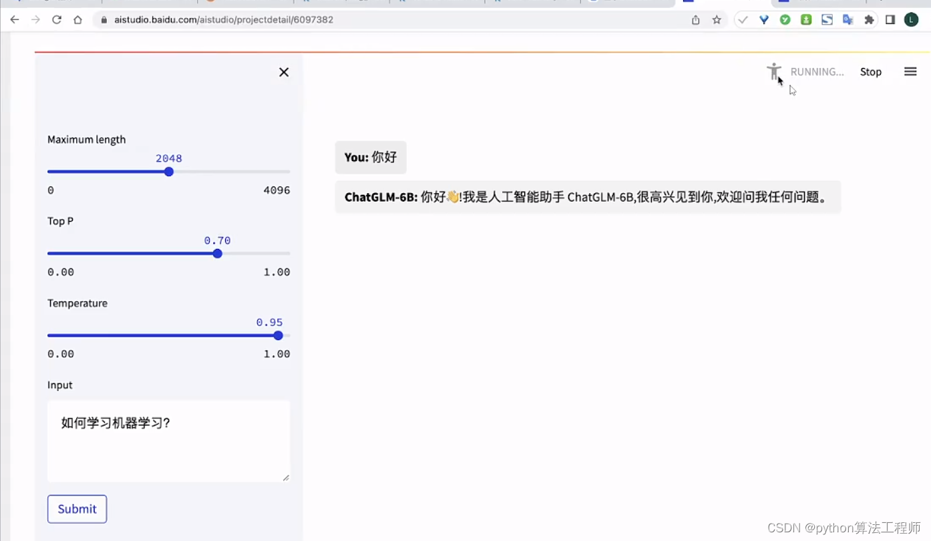Click the Temperature label
Image resolution: width=931 pixels, height=541 pixels.
(x=77, y=303)
